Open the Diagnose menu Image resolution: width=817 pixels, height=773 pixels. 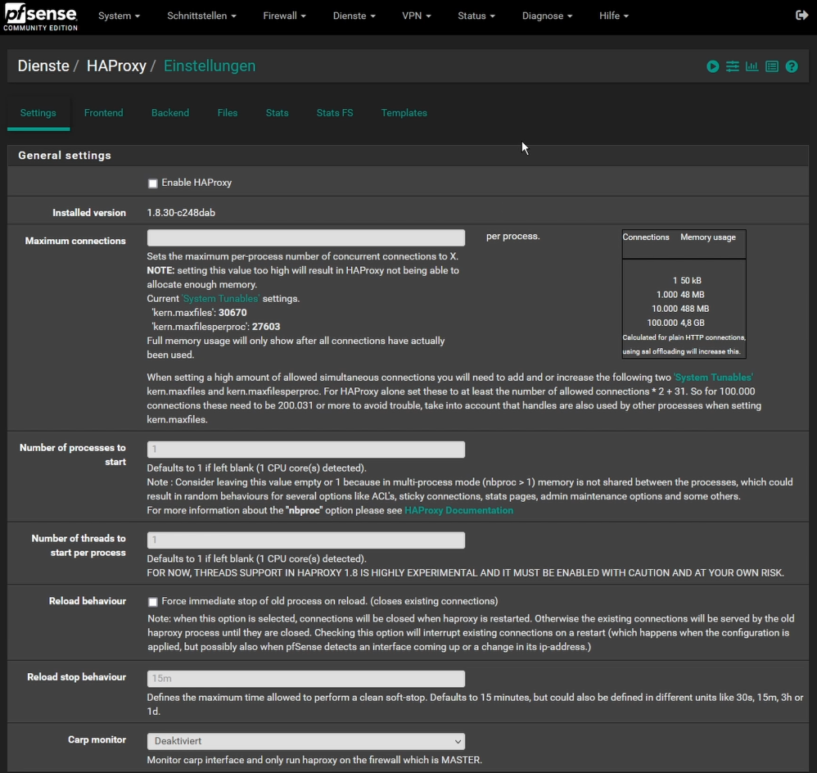547,16
